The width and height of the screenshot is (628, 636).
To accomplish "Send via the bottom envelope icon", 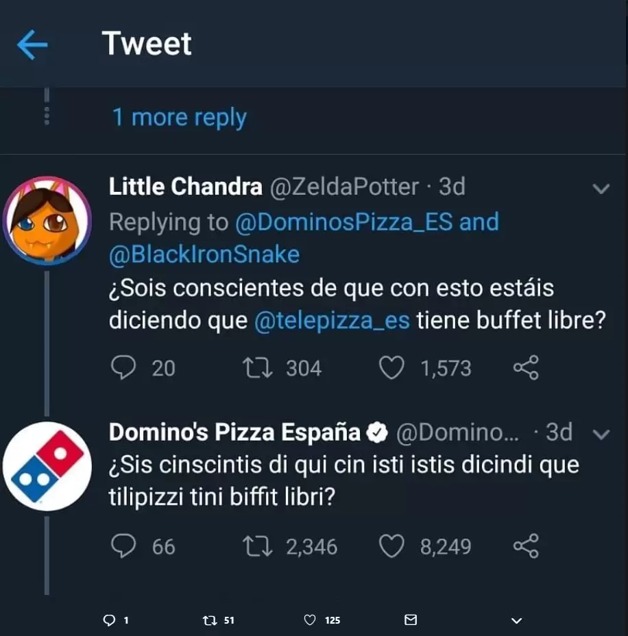I will 411,620.
